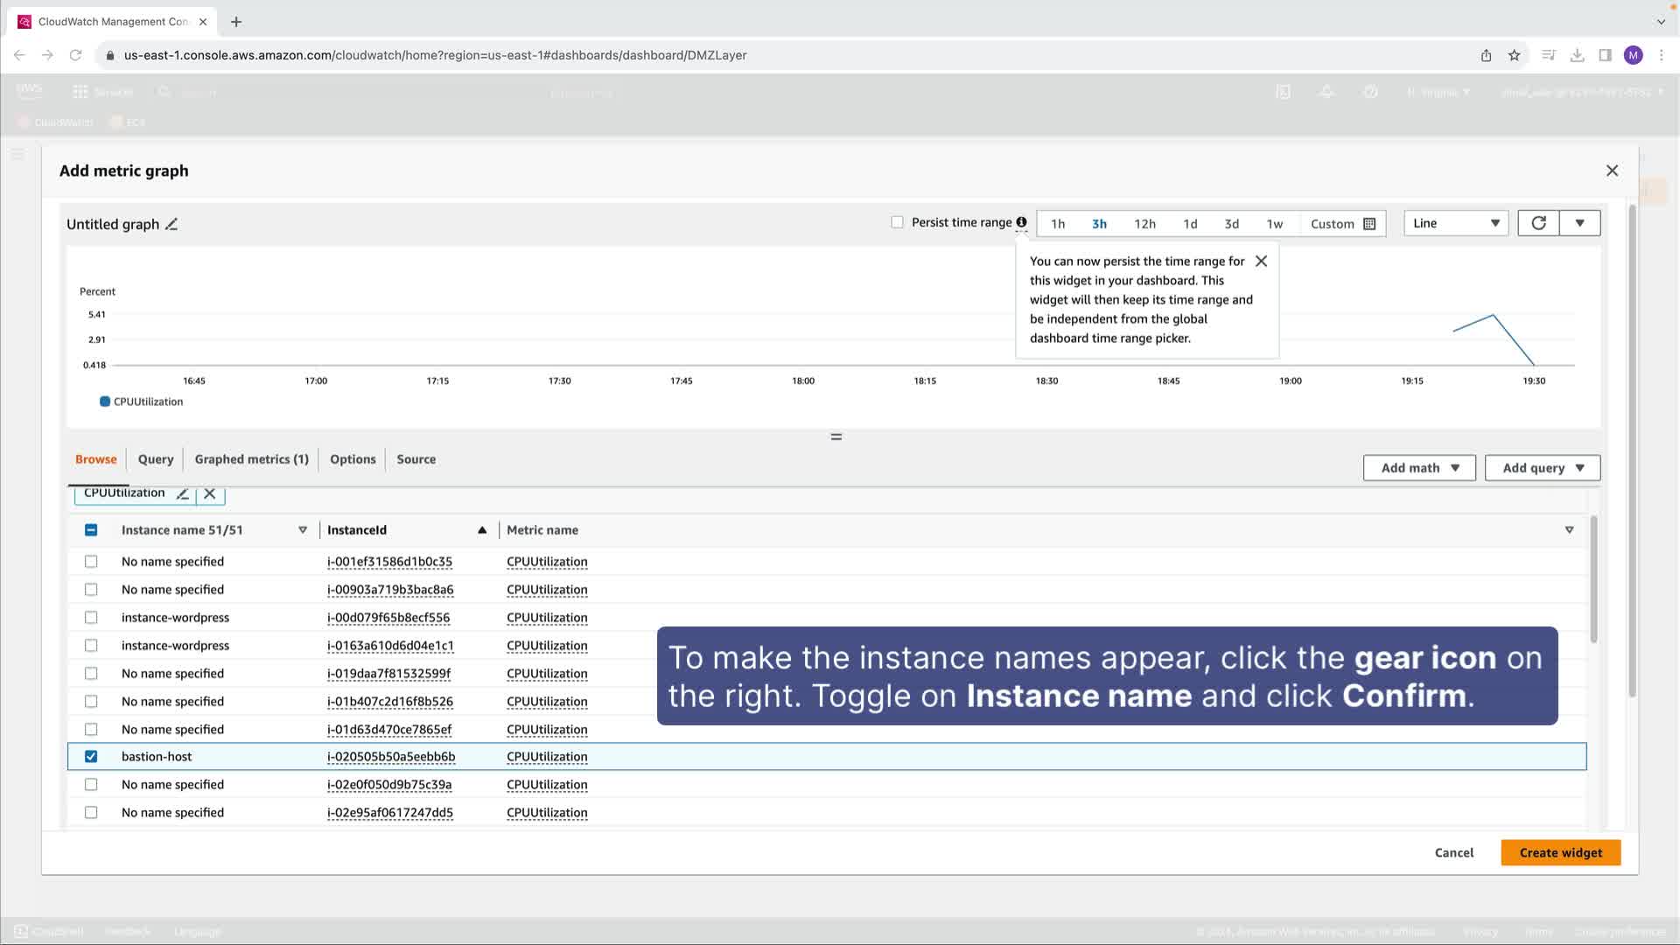1680x945 pixels.
Task: Open the Source tab
Action: tap(416, 459)
